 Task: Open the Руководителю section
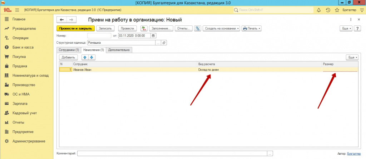tap(24, 29)
